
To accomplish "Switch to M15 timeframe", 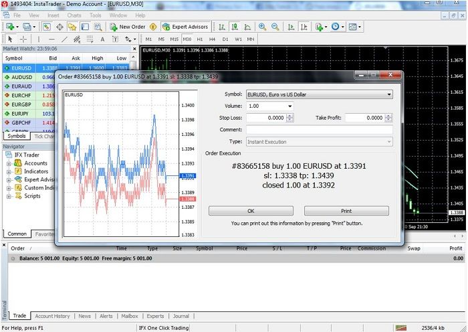I will click(x=174, y=39).
